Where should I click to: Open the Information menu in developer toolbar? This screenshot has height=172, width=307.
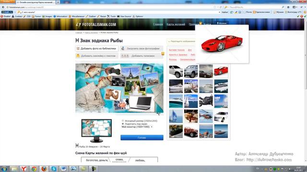(60, 16)
